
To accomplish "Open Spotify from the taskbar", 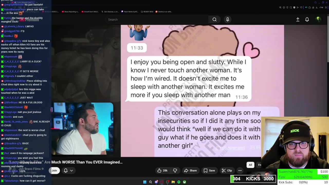I will pos(179,182).
